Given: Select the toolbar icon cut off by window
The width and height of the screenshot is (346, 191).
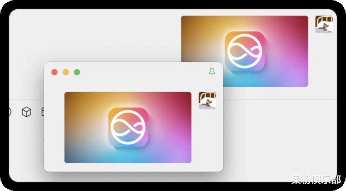Looking at the screenshot, I should tap(43, 112).
